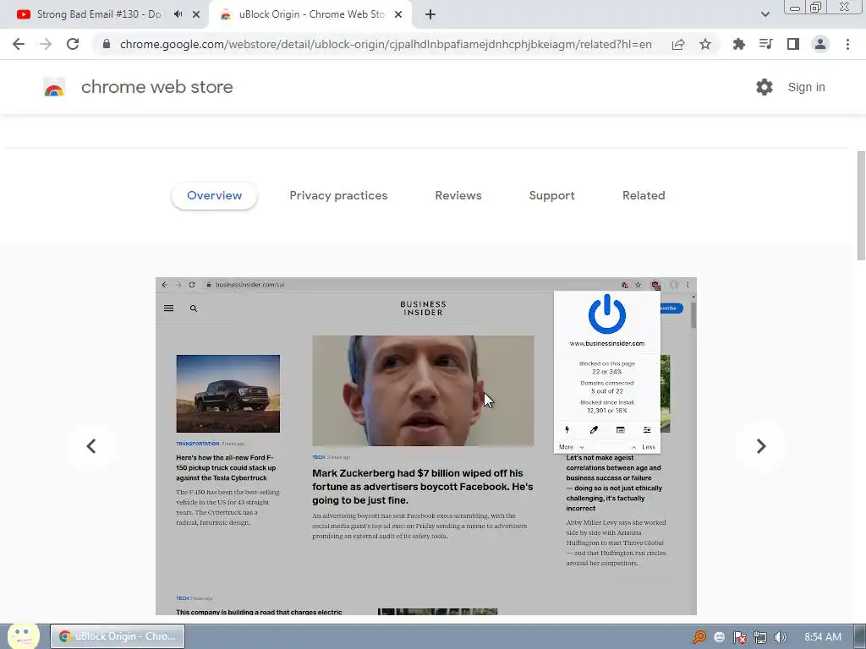866x649 pixels.
Task: Open the Chrome three-dot menu
Action: (x=847, y=44)
